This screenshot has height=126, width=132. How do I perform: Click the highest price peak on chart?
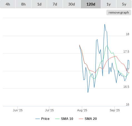point(105,24)
